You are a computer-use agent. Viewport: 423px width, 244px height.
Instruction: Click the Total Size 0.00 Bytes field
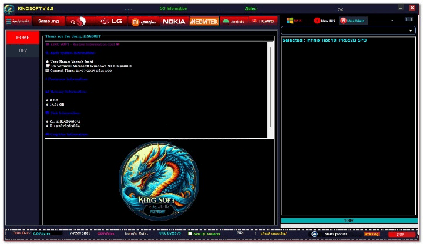47,233
